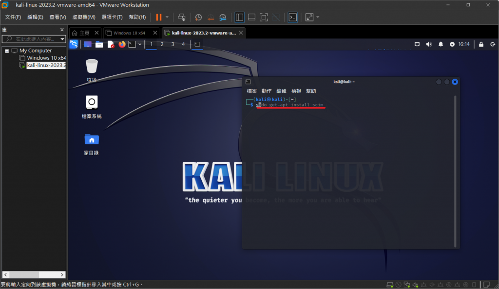Pause the virtual machine with the orange button

pyautogui.click(x=158, y=17)
